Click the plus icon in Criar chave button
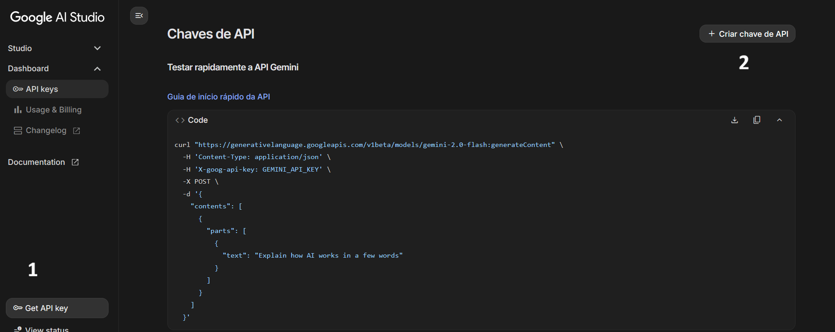 [x=712, y=34]
